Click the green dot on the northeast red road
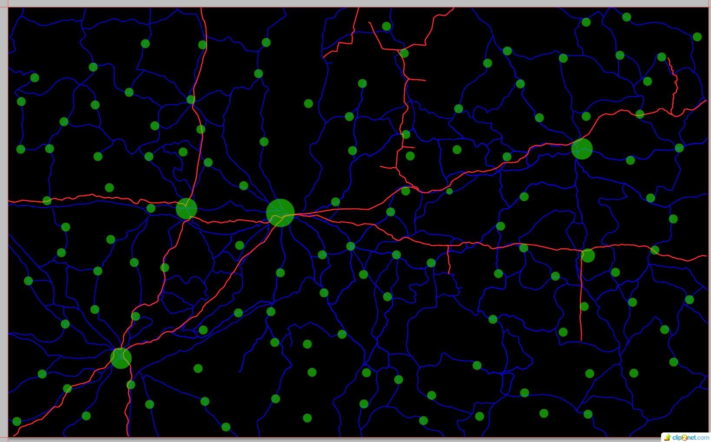The width and height of the screenshot is (711, 442). coord(639,114)
